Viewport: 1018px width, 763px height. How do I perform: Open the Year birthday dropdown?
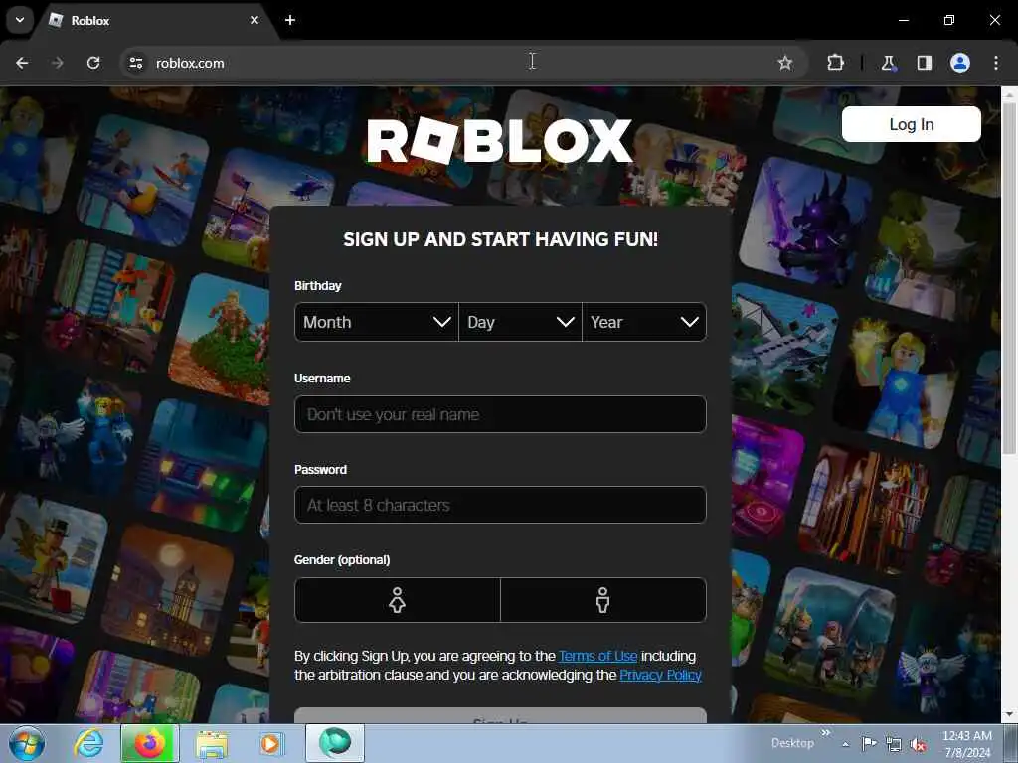[644, 322]
